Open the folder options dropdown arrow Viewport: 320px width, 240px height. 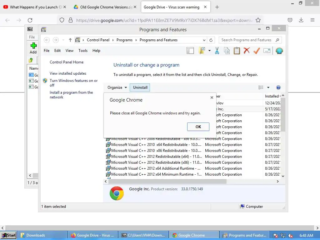click(x=209, y=51)
